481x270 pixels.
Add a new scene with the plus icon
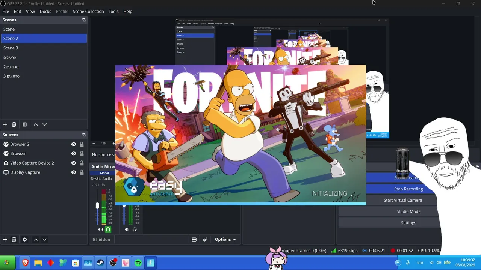coord(5,124)
